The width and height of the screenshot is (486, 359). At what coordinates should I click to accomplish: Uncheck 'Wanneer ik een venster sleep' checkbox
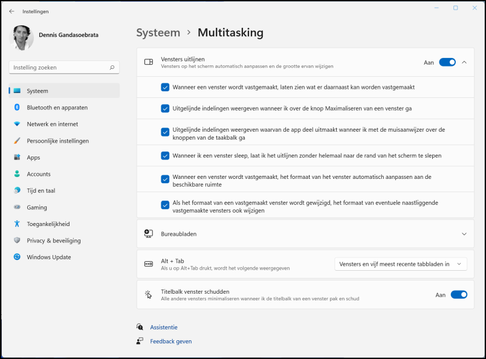(165, 156)
